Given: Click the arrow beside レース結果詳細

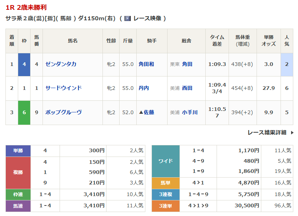Looking at the screenshot, I should (x=292, y=133).
